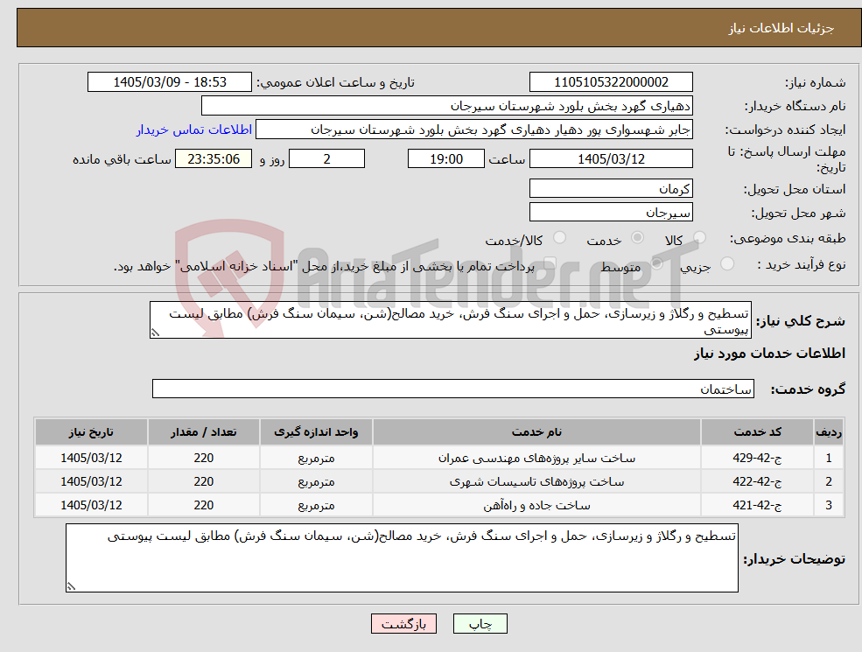Click ساخت جاده و راه‌آهن cell
The height and width of the screenshot is (652, 862).
coord(536,505)
